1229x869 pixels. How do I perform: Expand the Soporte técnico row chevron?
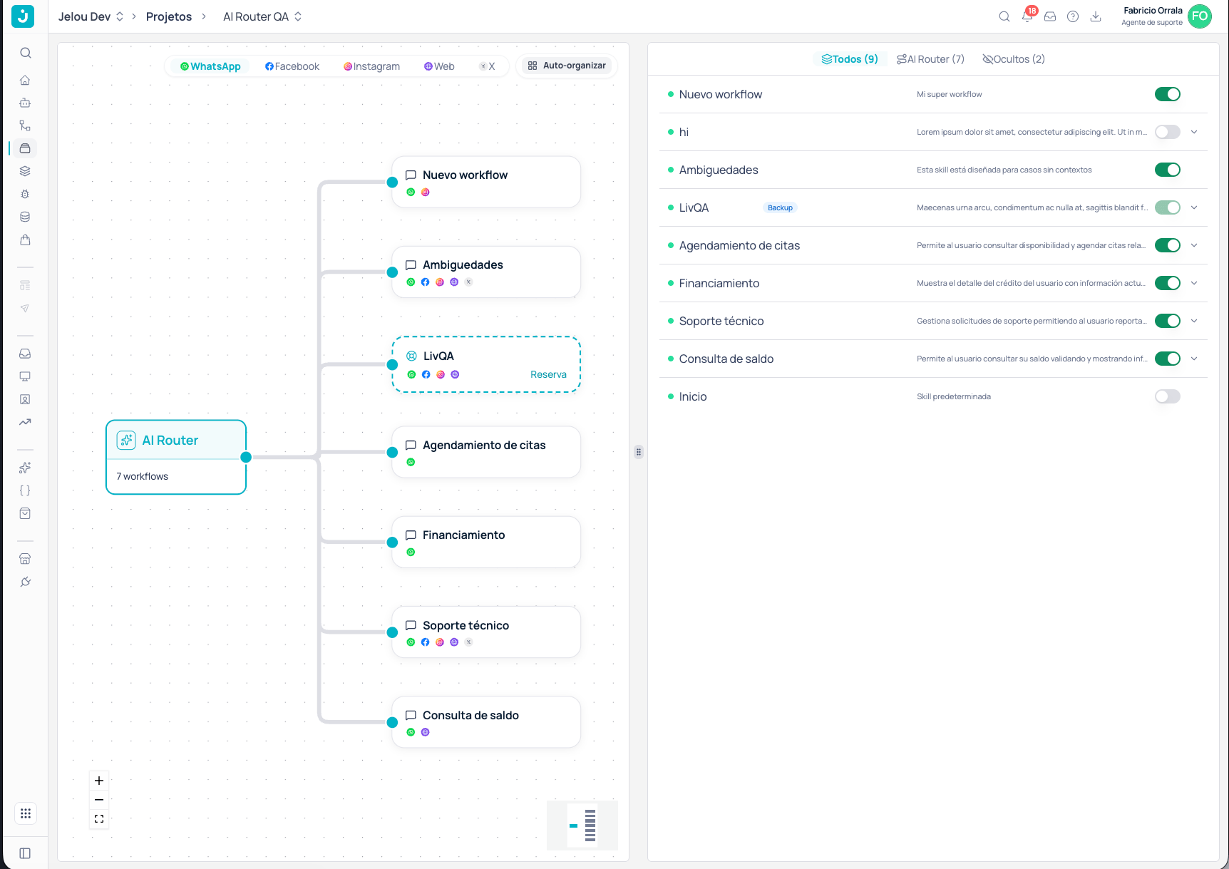coord(1194,321)
